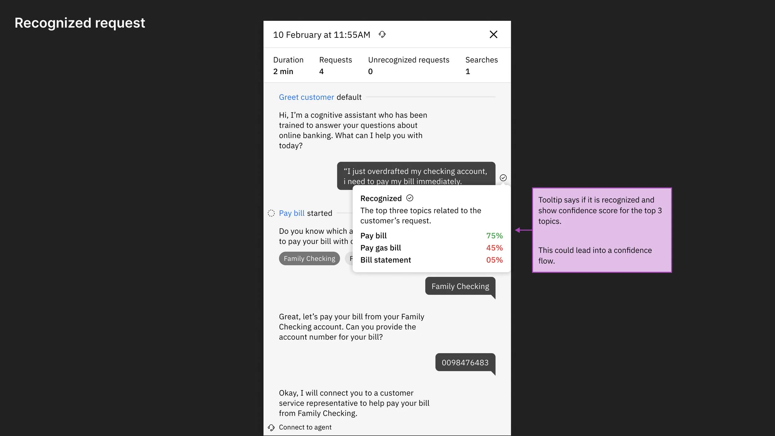Click the headset icon beside Connect to agent

pyautogui.click(x=271, y=428)
